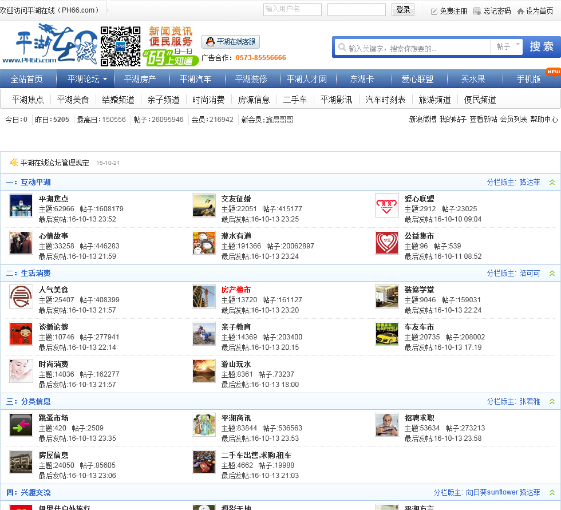The image size is (561, 510).
Task: Click moderator name 张君雅
Action: tap(530, 401)
